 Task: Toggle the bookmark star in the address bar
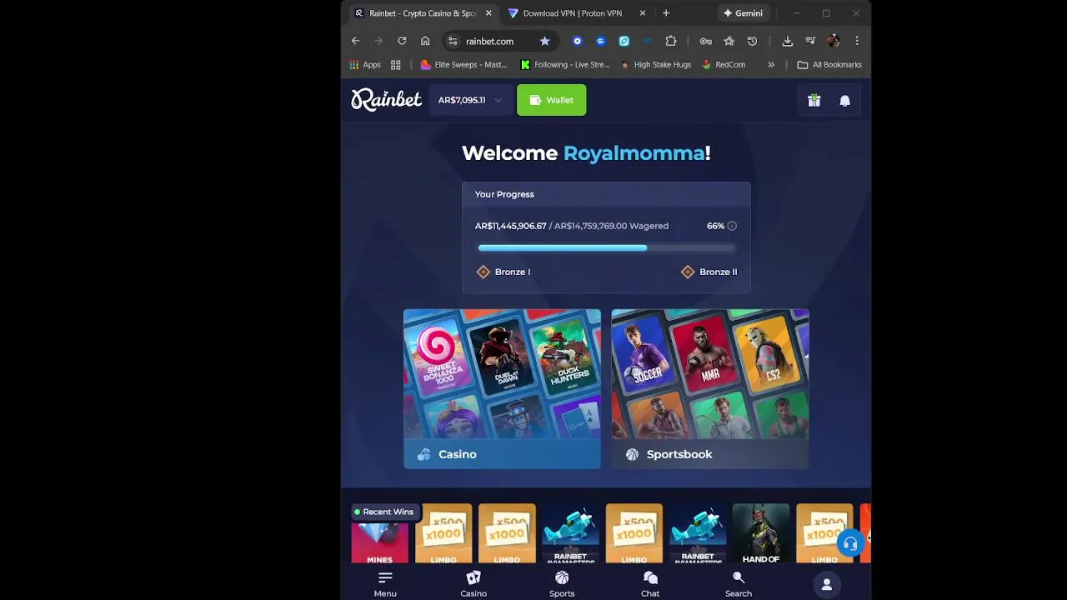pos(544,41)
